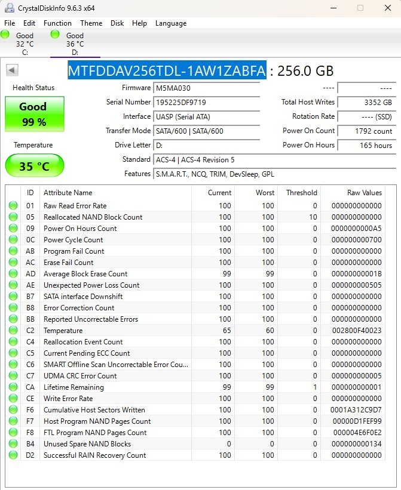Click the Attribute Name column header

[116, 193]
